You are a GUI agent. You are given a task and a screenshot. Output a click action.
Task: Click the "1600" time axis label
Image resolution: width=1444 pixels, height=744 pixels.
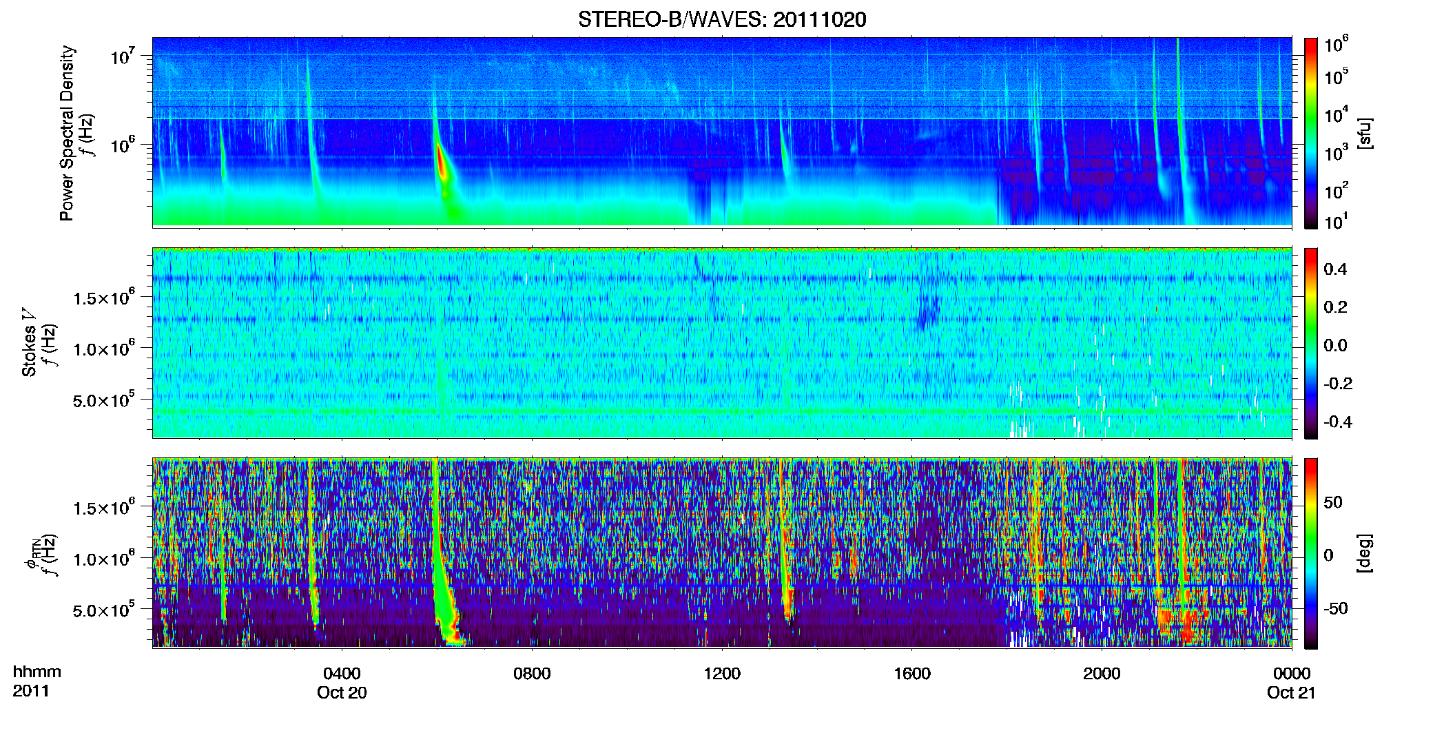(912, 673)
